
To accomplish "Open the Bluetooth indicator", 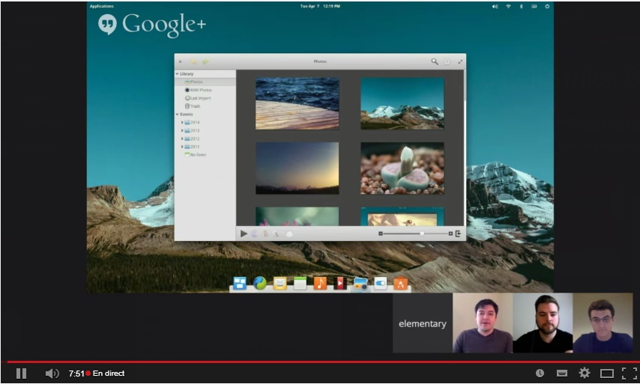I will tap(522, 7).
